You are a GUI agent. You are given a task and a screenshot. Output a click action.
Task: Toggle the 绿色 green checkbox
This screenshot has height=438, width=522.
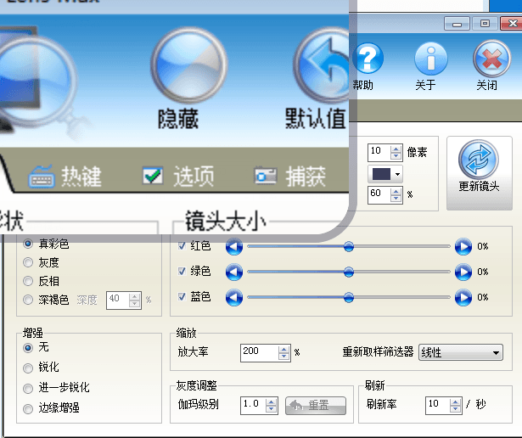coord(182,272)
